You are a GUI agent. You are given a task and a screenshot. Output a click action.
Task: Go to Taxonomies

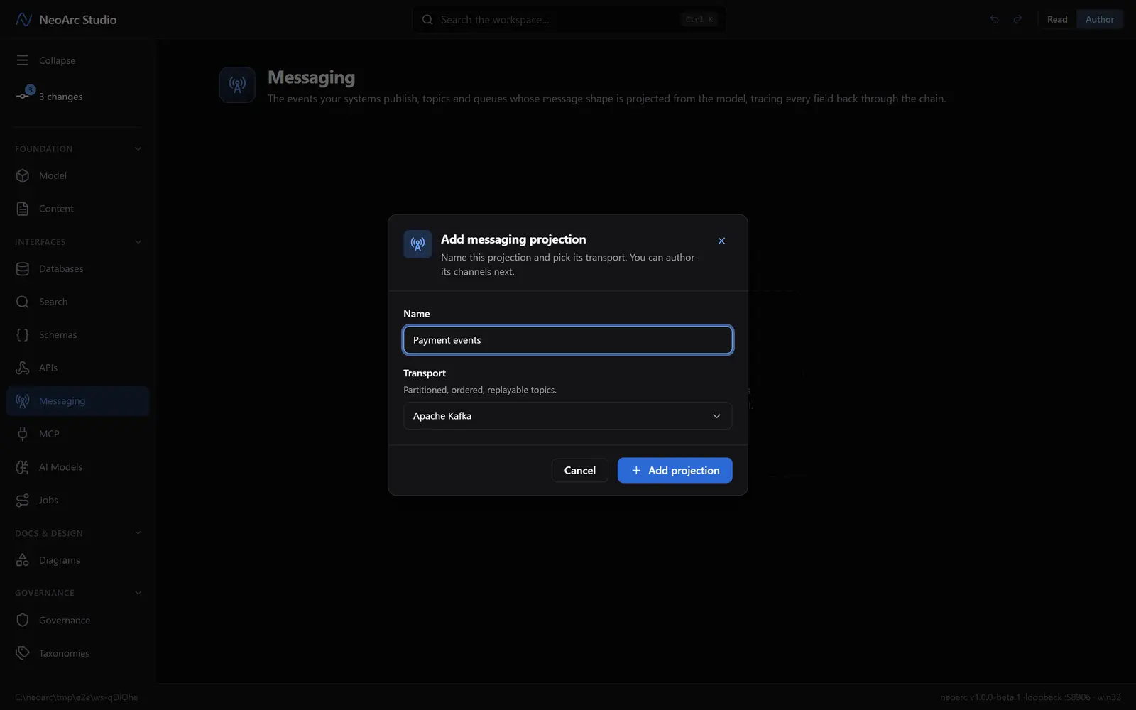point(77,653)
